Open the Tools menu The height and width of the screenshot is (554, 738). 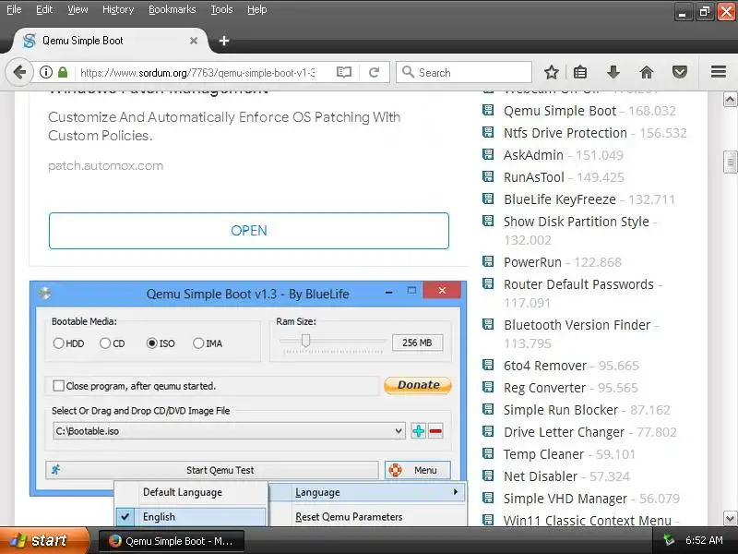click(x=221, y=9)
